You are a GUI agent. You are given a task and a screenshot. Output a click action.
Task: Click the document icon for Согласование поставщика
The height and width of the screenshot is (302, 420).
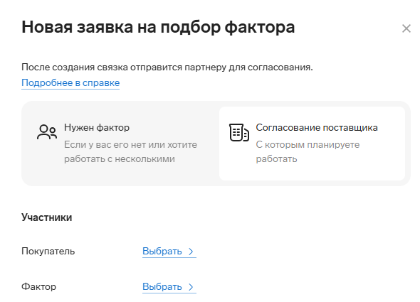pos(239,132)
